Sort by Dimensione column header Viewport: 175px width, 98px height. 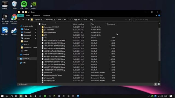coord(111,24)
